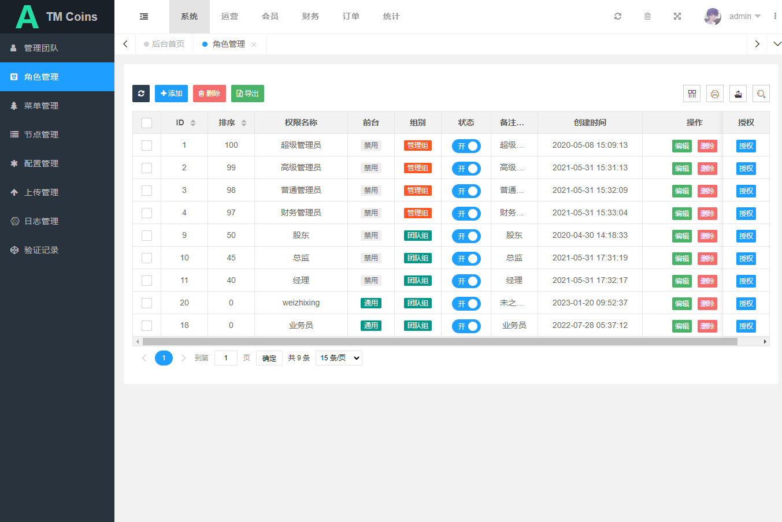The image size is (782, 522).
Task: Check the select-all checkbox in table header
Action: click(x=147, y=123)
